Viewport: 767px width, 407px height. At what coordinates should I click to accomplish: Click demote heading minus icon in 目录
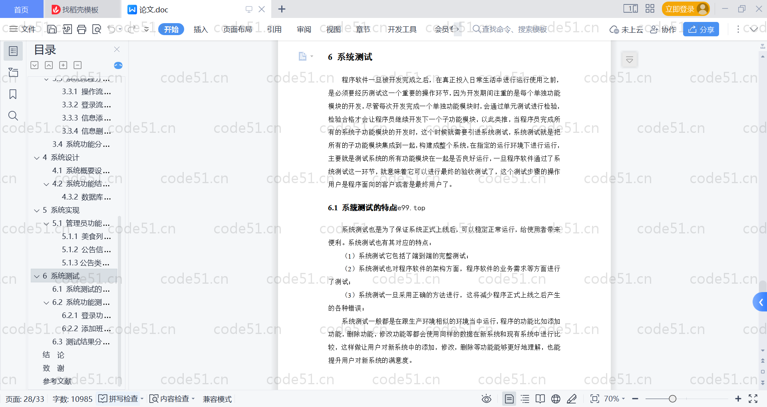tap(78, 65)
